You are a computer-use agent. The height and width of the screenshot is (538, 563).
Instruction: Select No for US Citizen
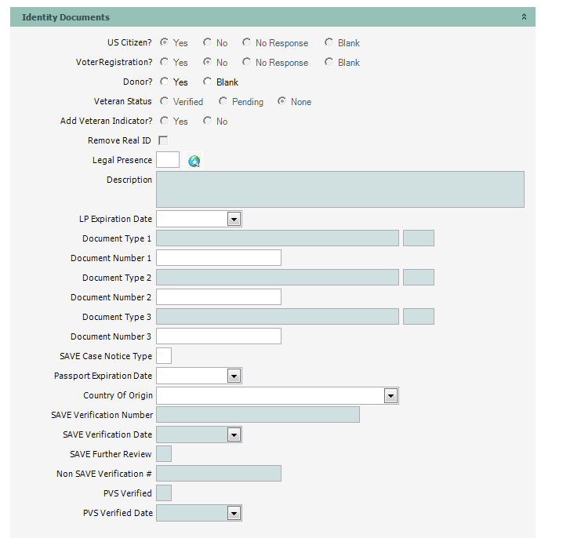(x=208, y=43)
